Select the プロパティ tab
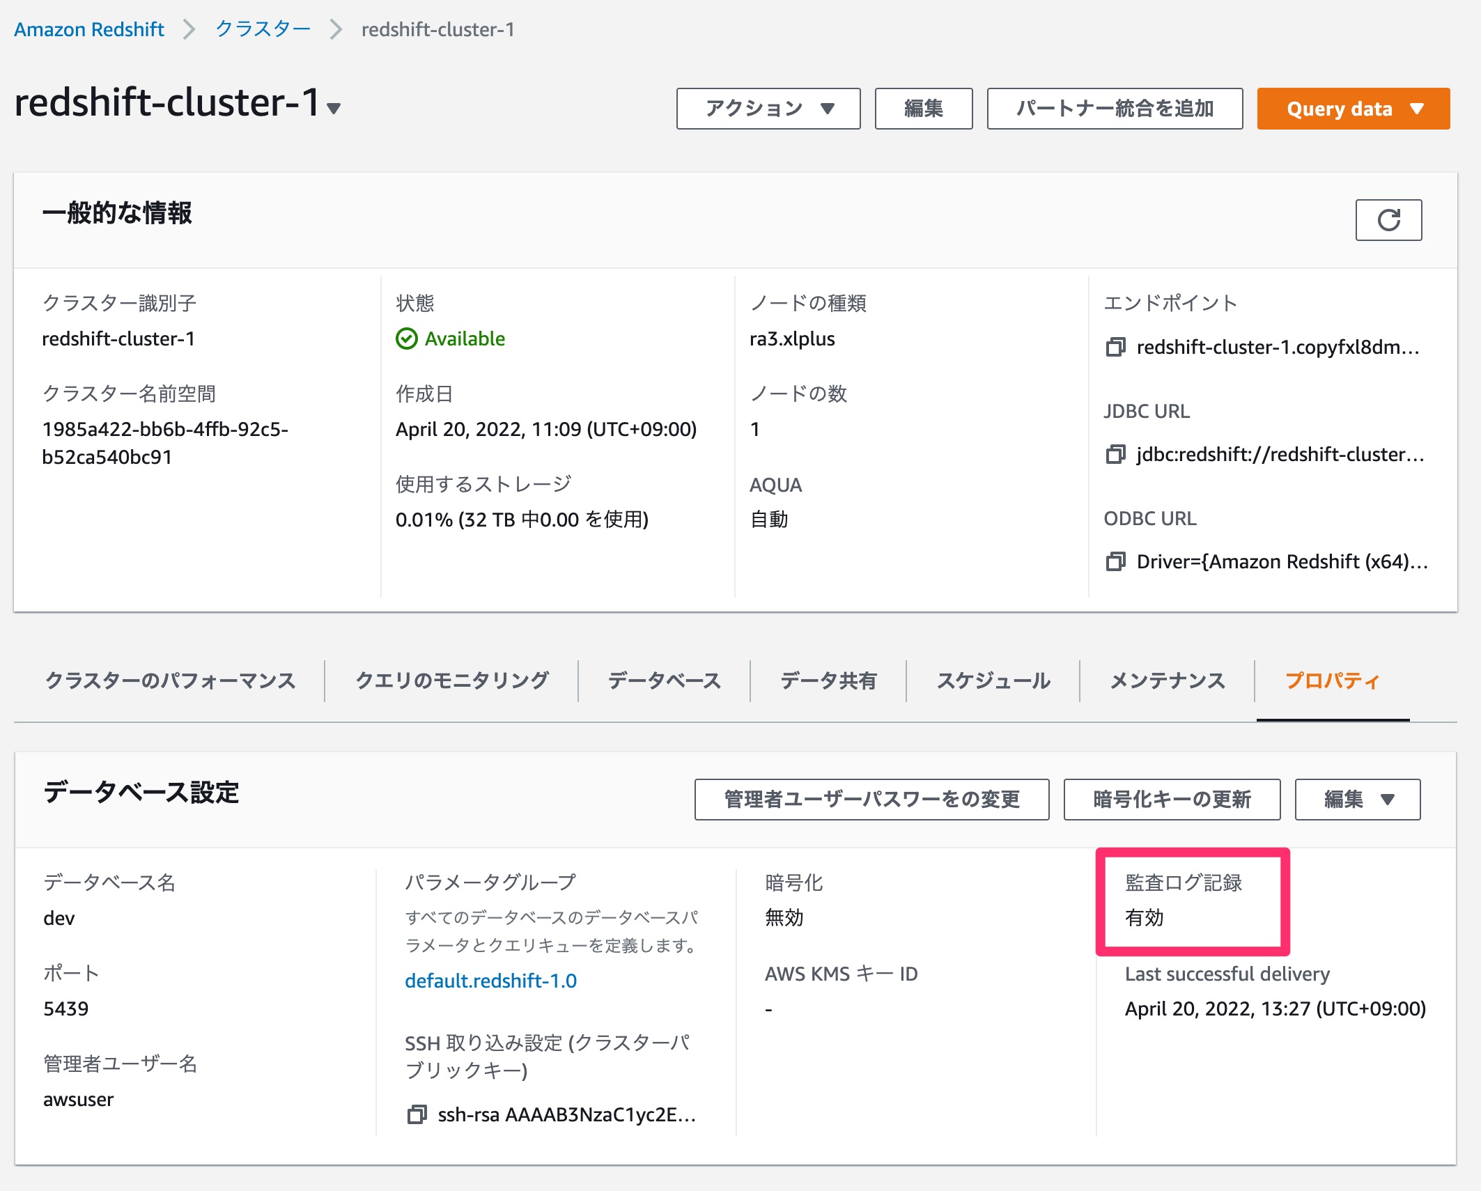Image resolution: width=1481 pixels, height=1191 pixels. click(x=1332, y=680)
